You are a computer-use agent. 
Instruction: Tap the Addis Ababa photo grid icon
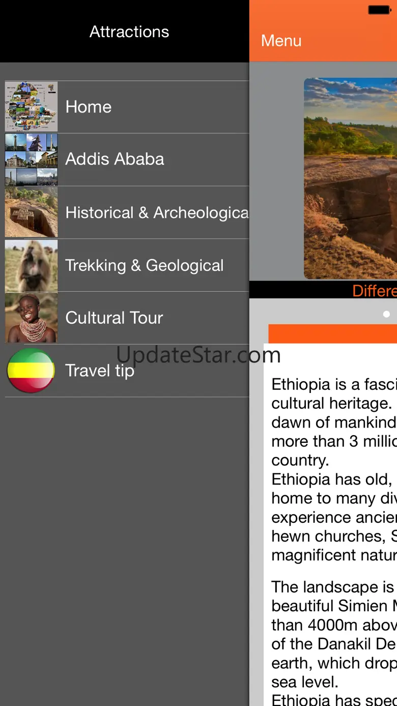point(31,159)
